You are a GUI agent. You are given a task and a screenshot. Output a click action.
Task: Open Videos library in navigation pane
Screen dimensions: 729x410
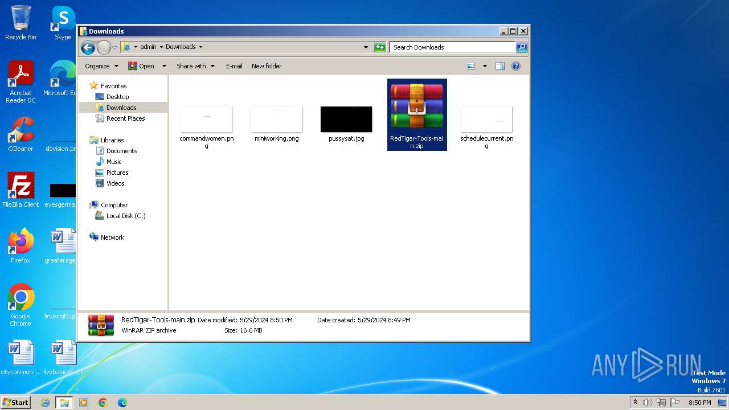(x=115, y=183)
